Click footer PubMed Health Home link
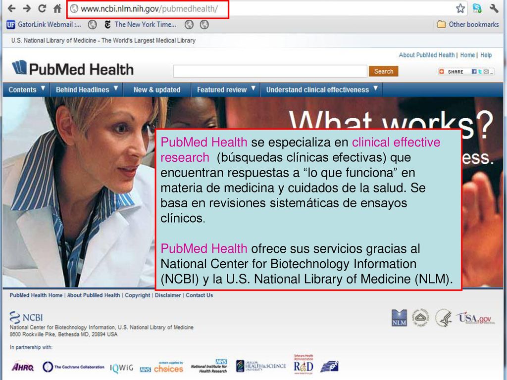This screenshot has width=507, height=380. point(36,295)
